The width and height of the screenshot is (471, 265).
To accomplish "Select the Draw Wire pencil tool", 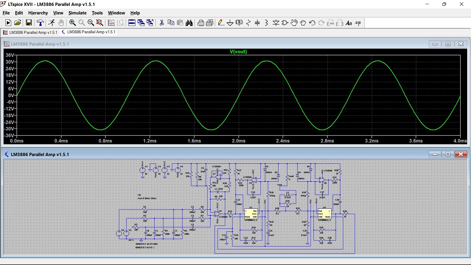I will pyautogui.click(x=221, y=23).
